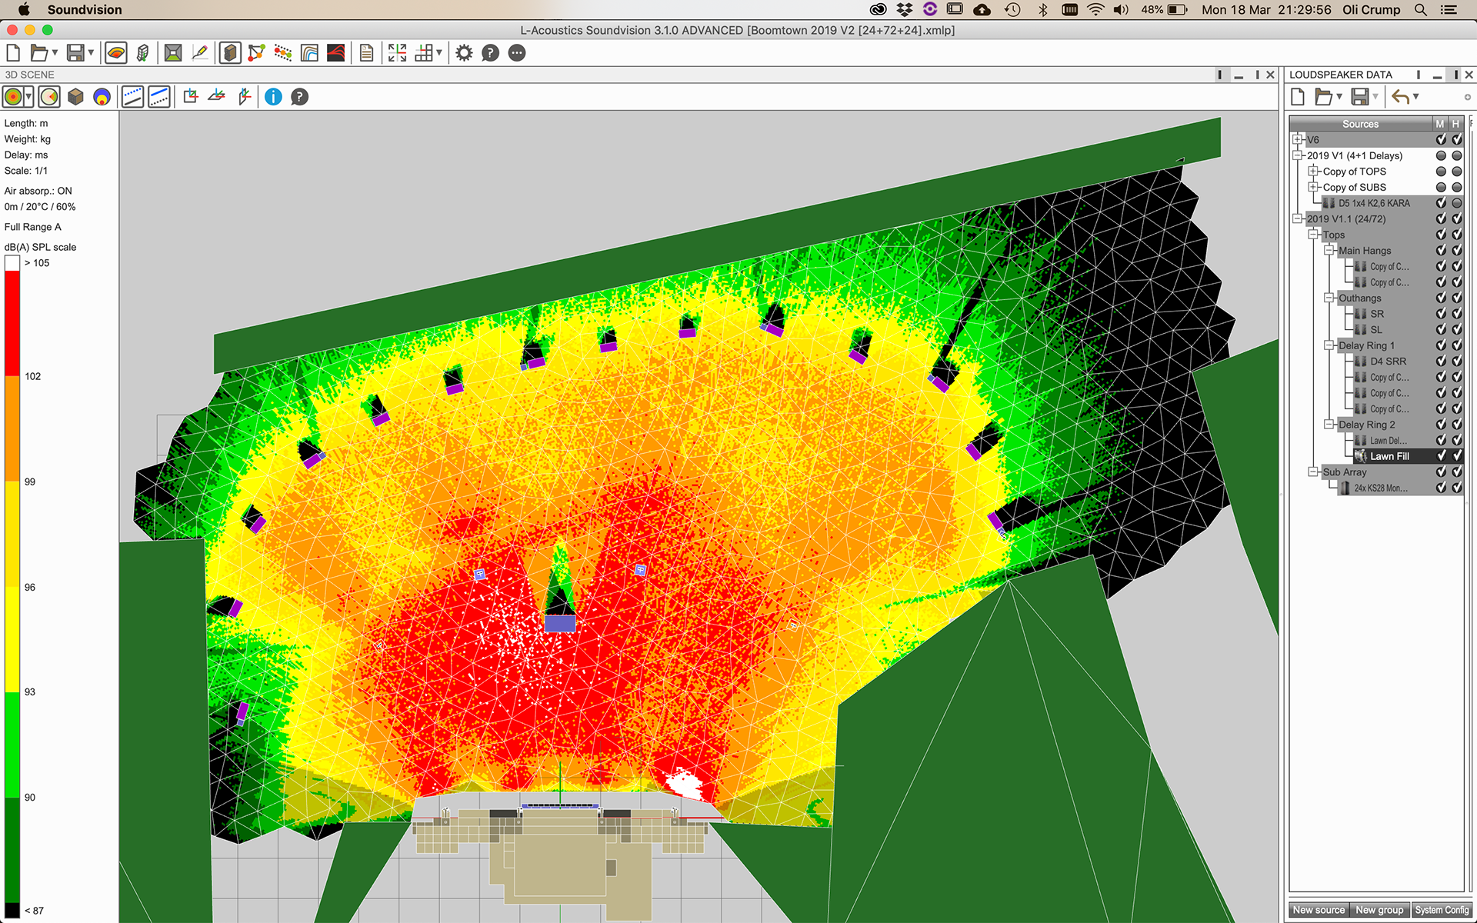Click the red-orange-green dotted array icon

[x=283, y=53]
